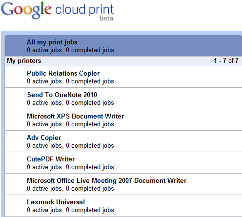Click the cloud print title text
This screenshot has height=217, width=242.
pos(84,9)
